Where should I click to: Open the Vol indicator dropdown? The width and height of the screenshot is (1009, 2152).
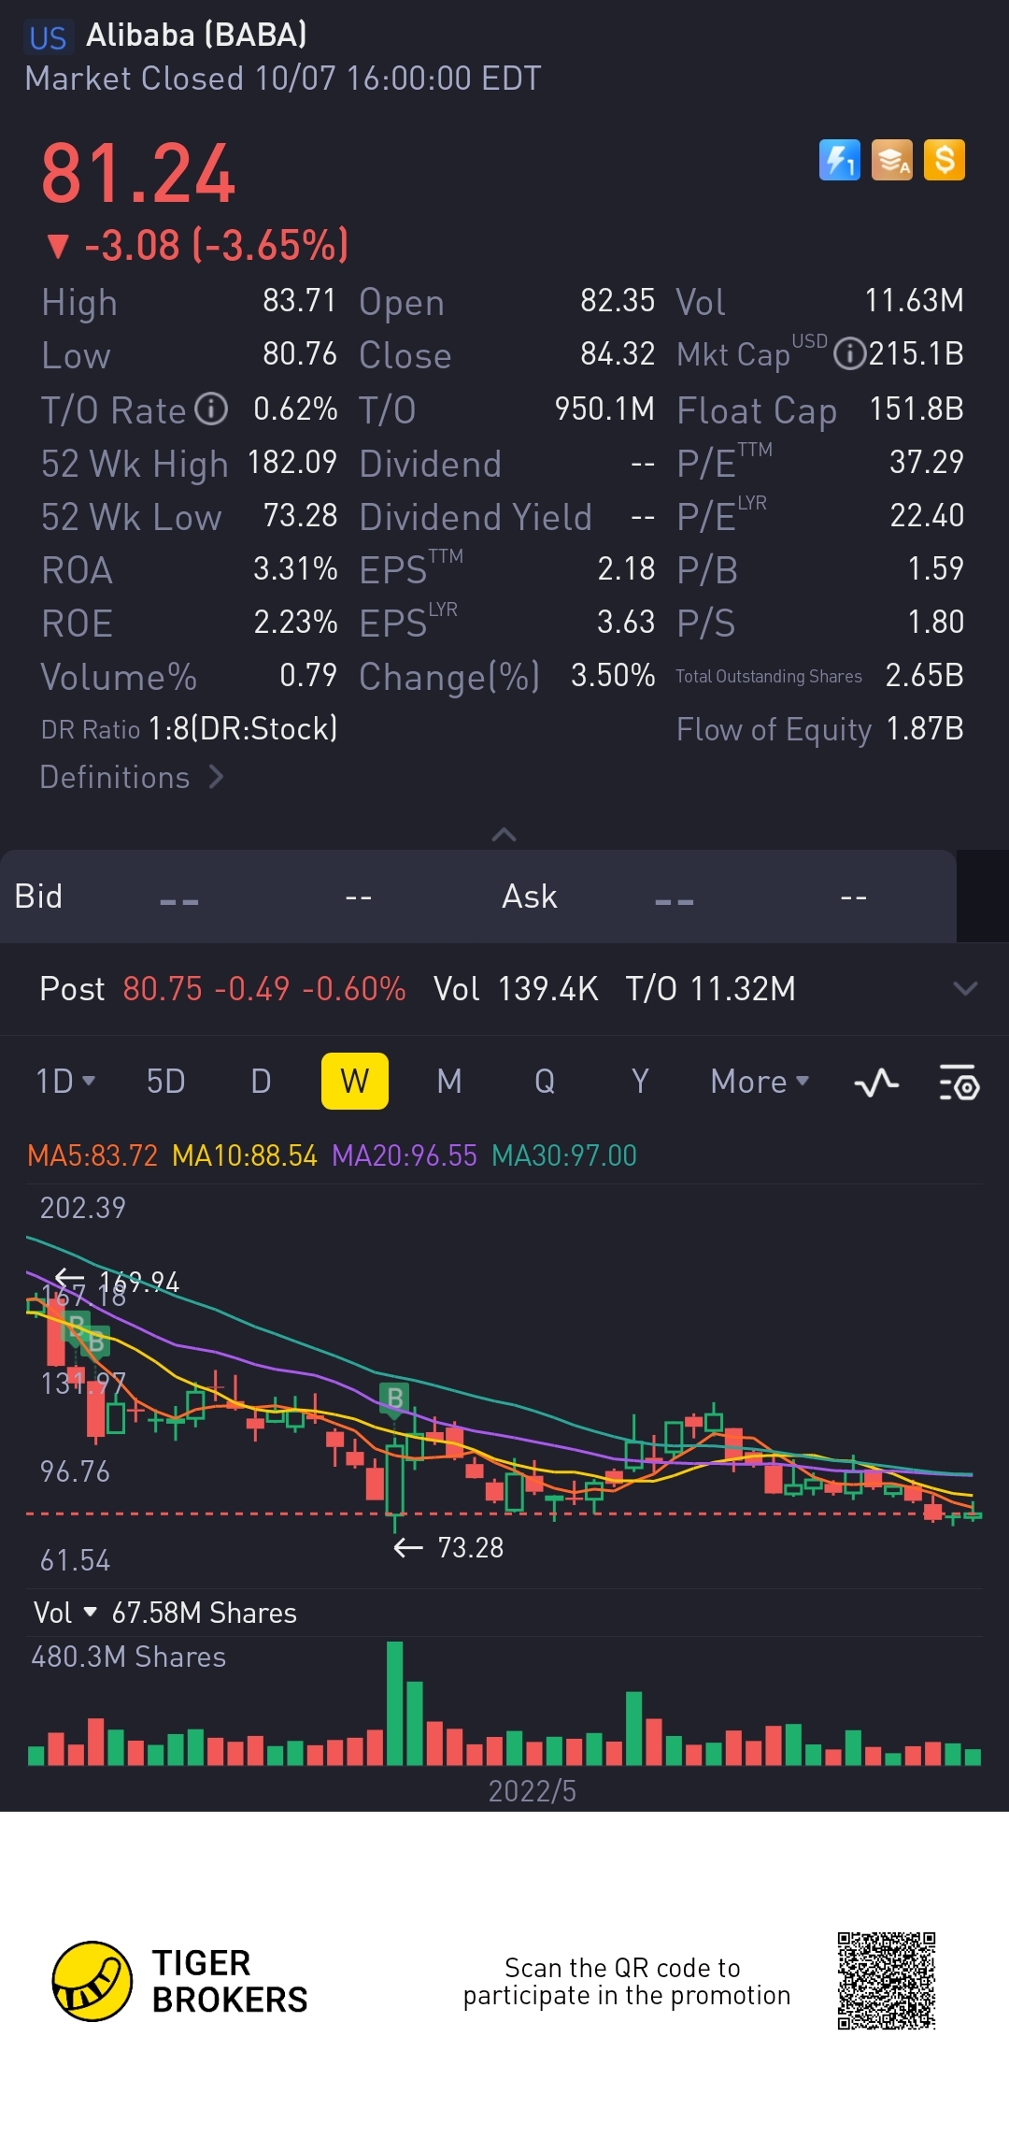(65, 1613)
